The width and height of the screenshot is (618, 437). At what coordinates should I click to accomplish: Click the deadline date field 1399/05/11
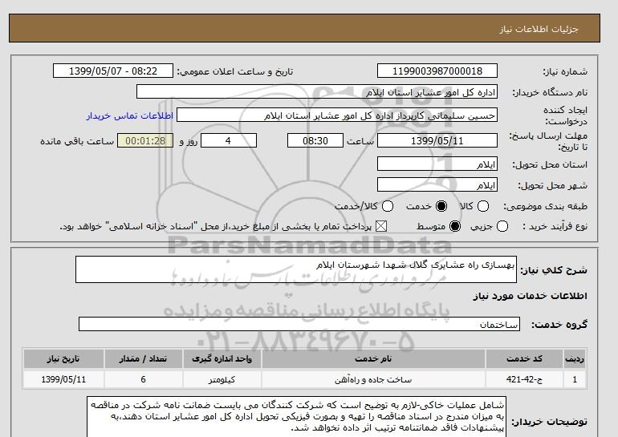(x=437, y=140)
